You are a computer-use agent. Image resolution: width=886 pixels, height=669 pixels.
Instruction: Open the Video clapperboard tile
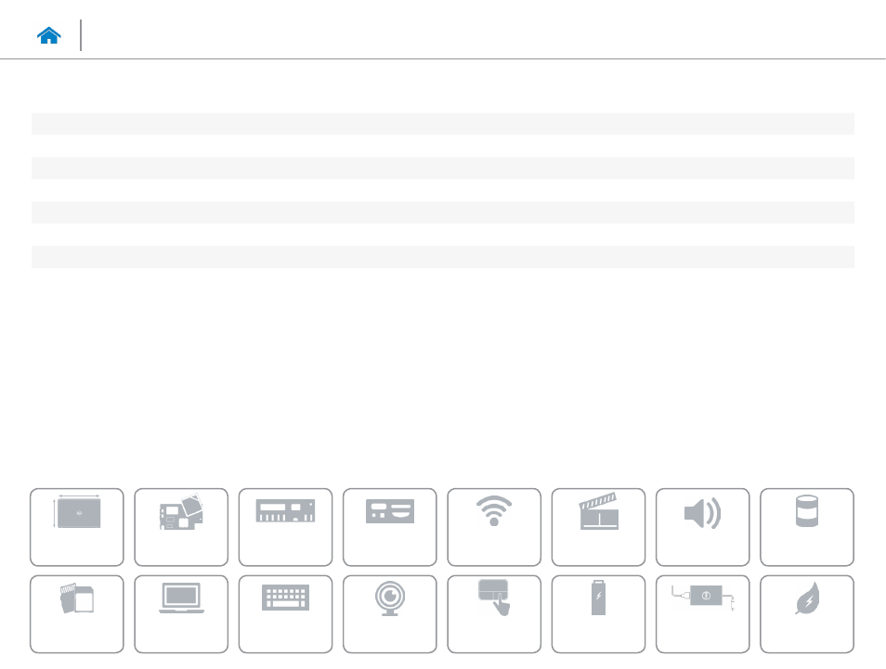point(598,526)
